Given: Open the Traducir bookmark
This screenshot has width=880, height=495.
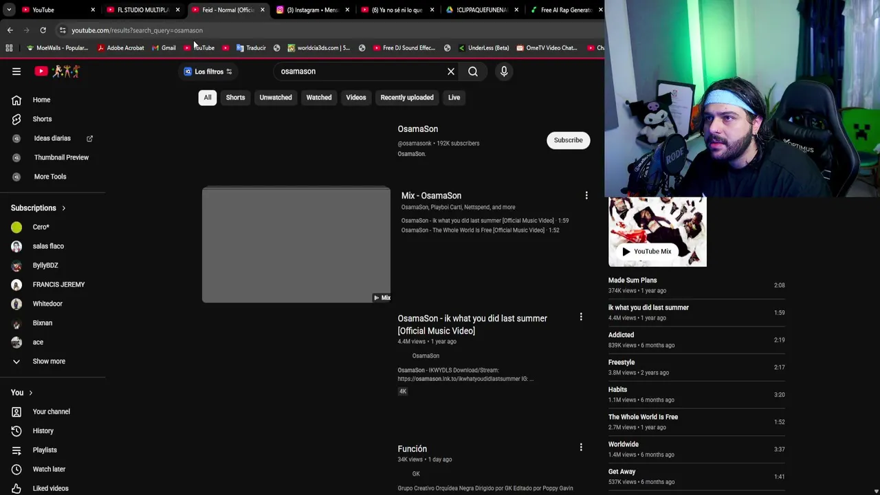Looking at the screenshot, I should [x=251, y=47].
